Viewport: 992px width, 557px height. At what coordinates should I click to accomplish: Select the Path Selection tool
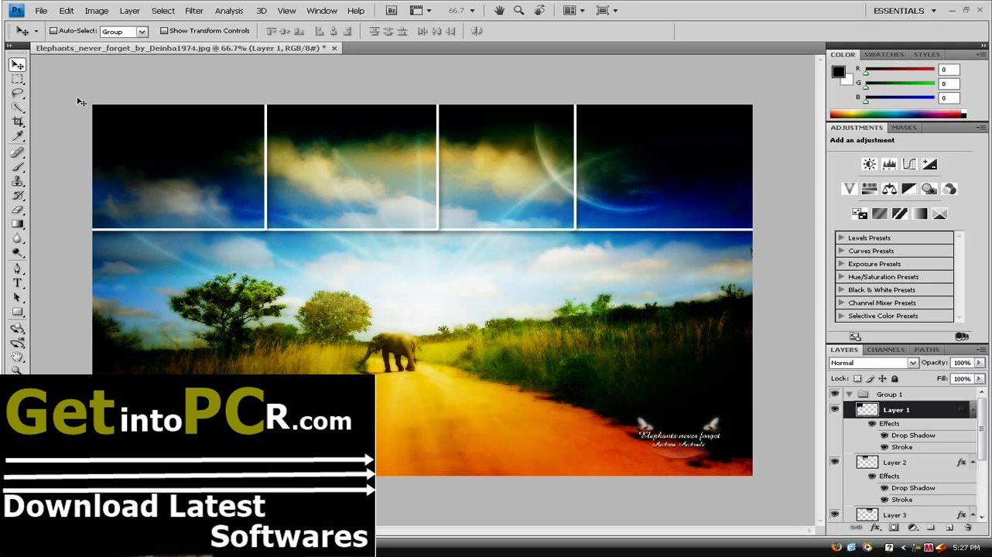[x=17, y=298]
